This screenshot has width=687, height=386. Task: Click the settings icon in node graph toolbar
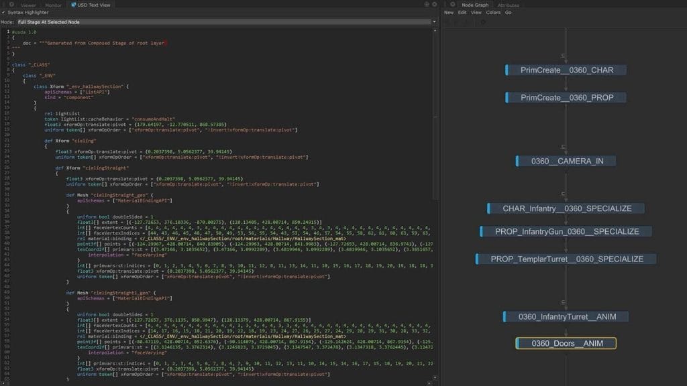tap(483, 22)
